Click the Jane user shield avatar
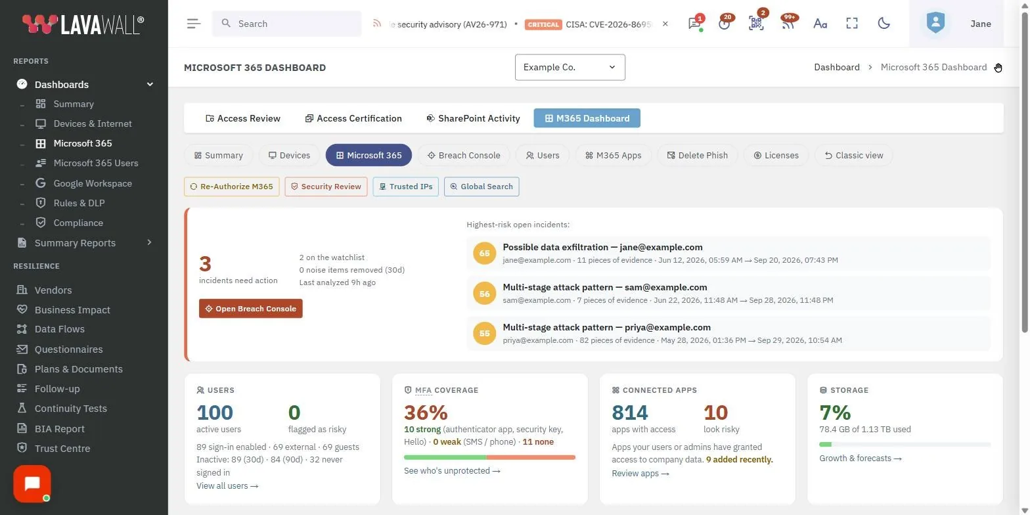 coord(935,24)
